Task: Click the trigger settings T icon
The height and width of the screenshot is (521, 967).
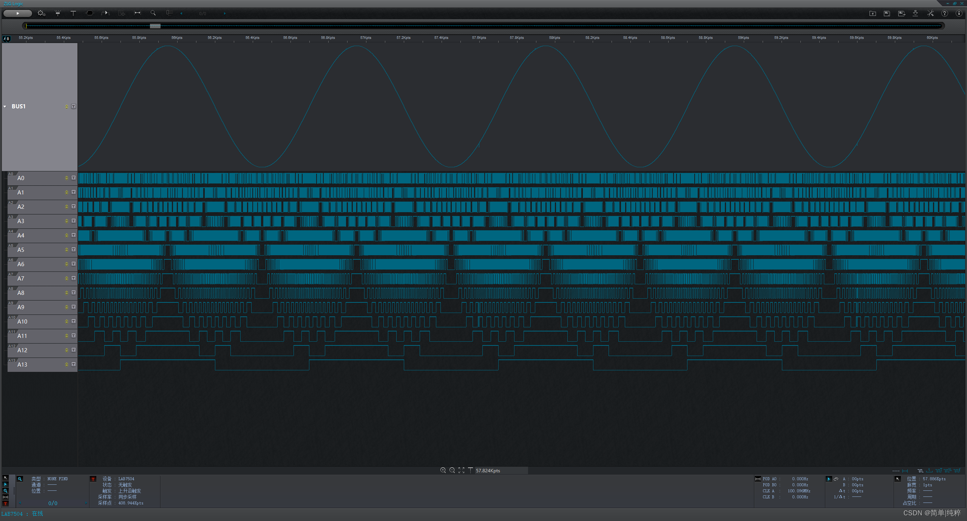Action: (73, 13)
